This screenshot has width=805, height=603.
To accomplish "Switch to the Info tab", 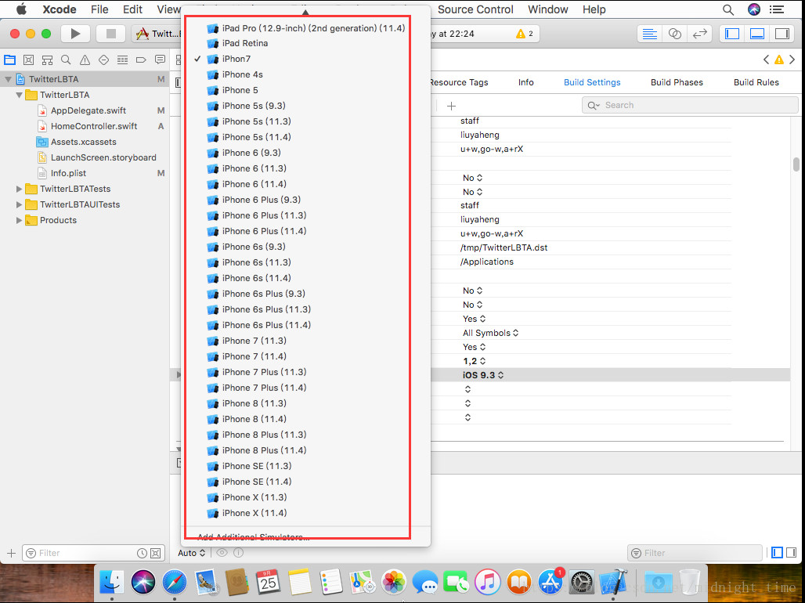I will click(x=525, y=82).
